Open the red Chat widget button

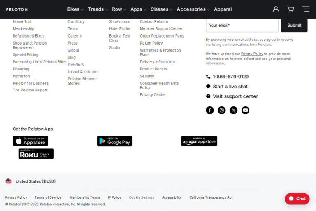coord(297,199)
